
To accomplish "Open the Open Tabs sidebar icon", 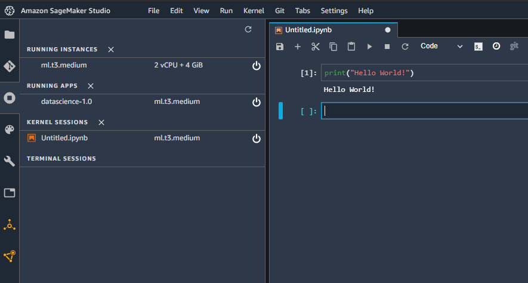I will point(10,193).
